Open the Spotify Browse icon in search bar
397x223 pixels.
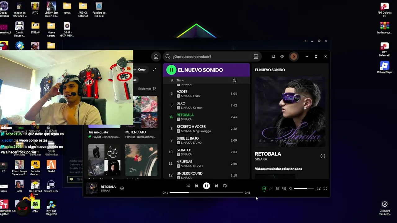pos(256,57)
